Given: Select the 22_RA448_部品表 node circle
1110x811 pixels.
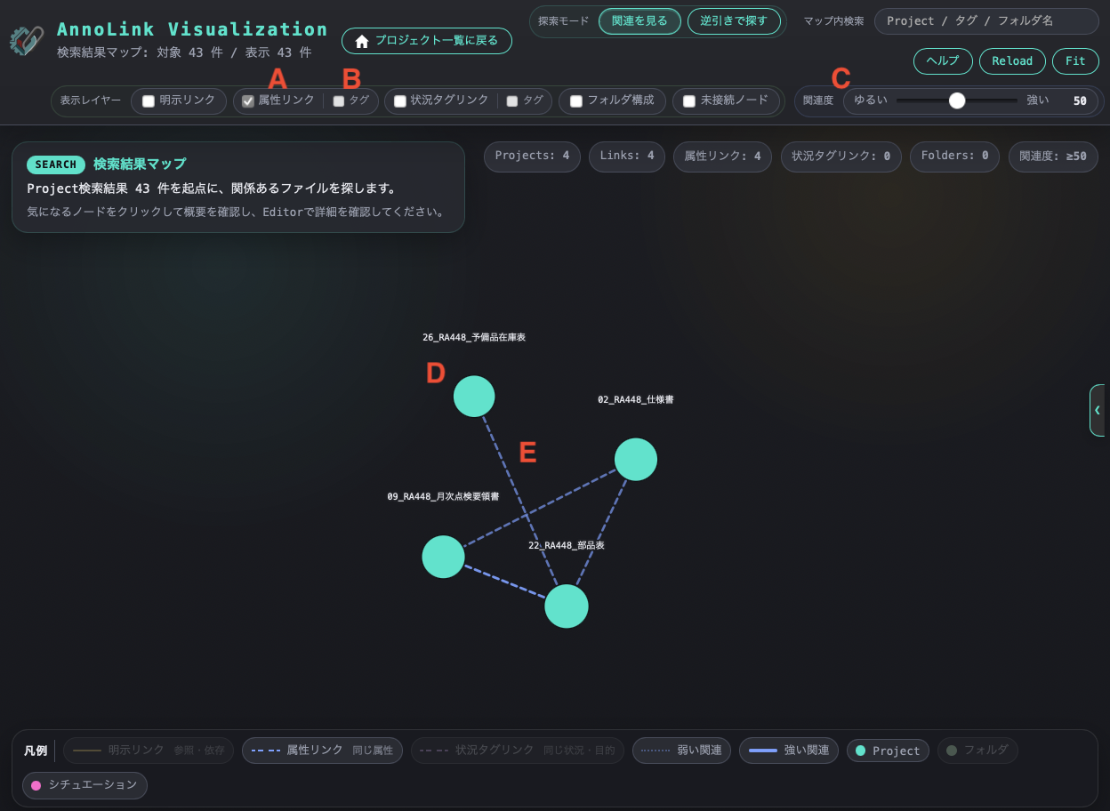Looking at the screenshot, I should click(567, 606).
